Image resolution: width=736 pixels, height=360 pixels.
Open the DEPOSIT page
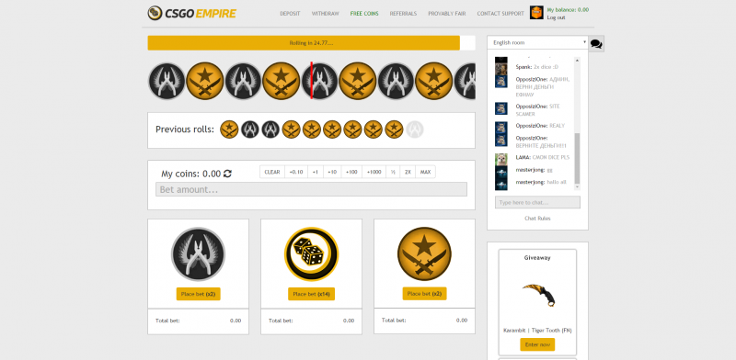pyautogui.click(x=290, y=14)
